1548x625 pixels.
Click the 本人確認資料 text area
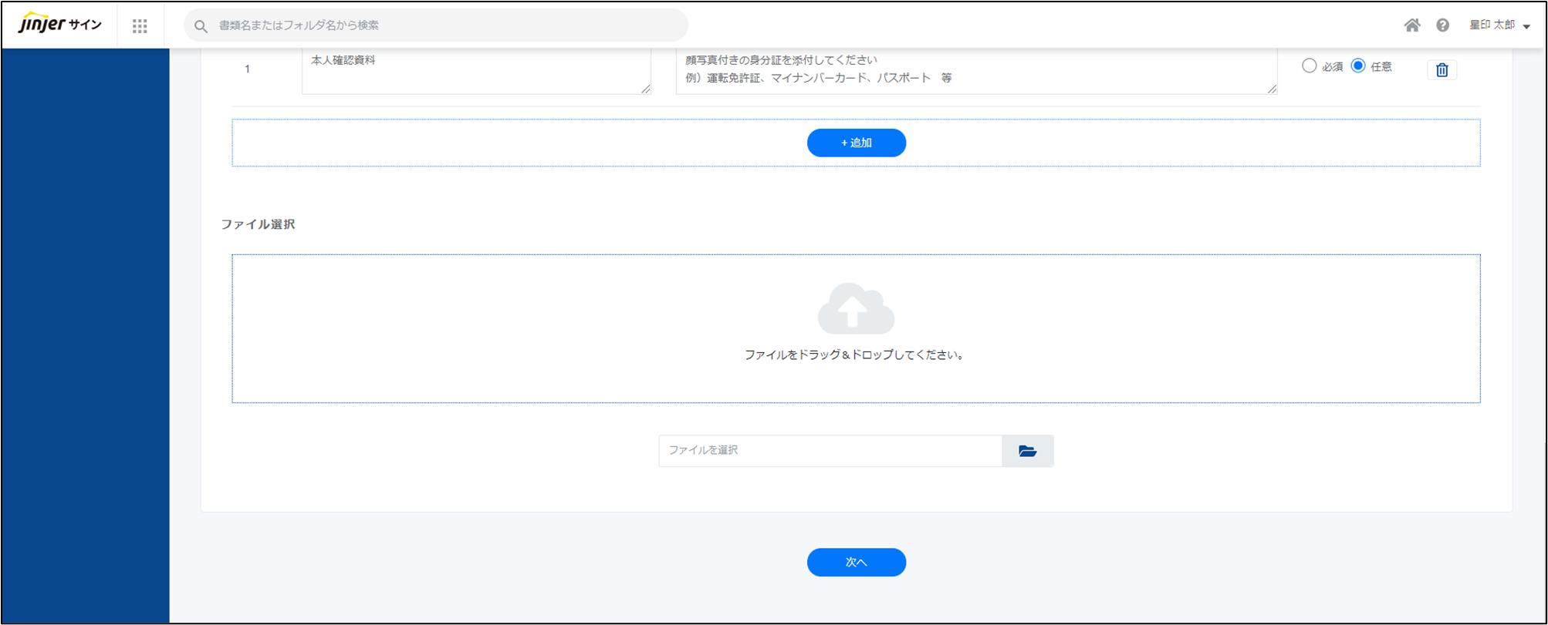[475, 71]
